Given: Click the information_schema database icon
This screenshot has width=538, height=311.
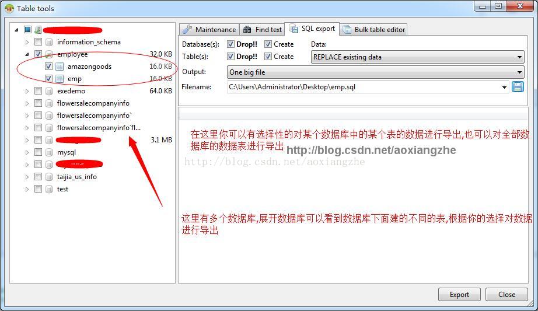Looking at the screenshot, I should 49,42.
